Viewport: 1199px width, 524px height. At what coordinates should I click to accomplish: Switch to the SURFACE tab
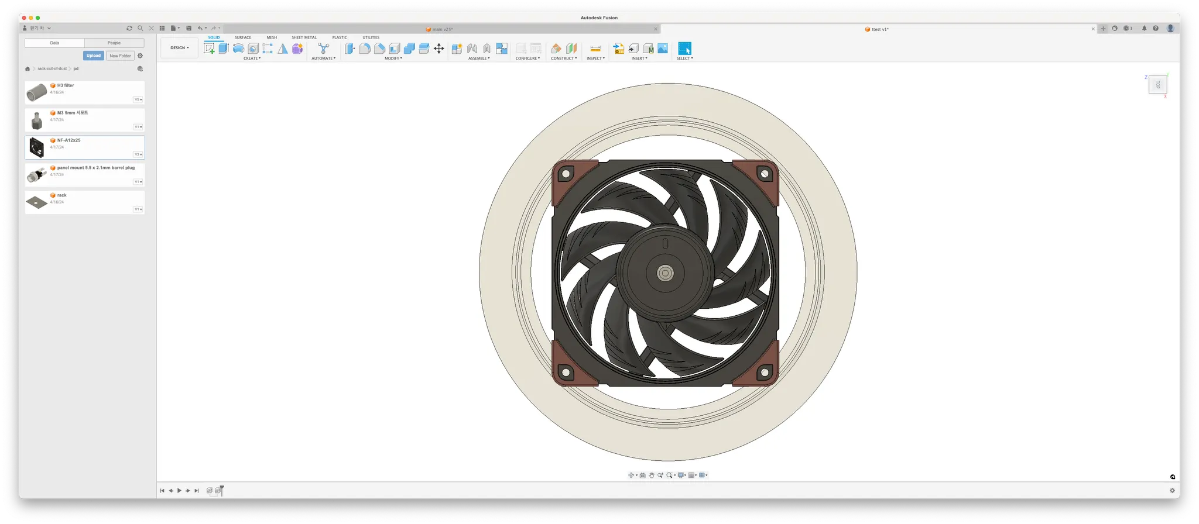243,37
